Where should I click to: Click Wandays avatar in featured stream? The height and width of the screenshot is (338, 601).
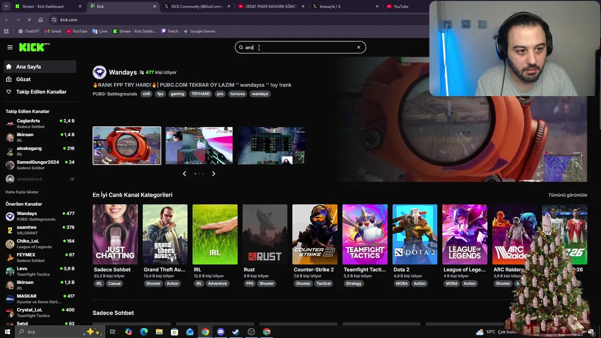100,72
